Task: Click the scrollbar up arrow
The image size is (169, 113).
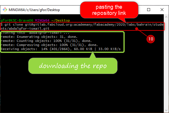Action: (x=166, y=17)
